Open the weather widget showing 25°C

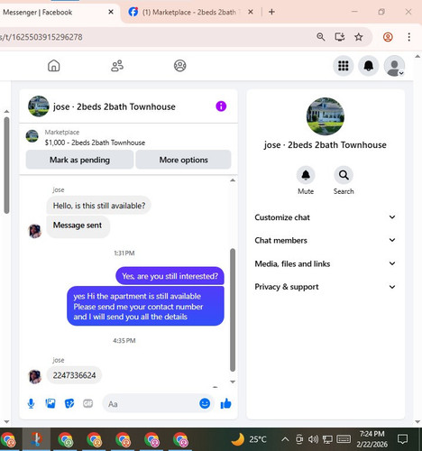249,439
